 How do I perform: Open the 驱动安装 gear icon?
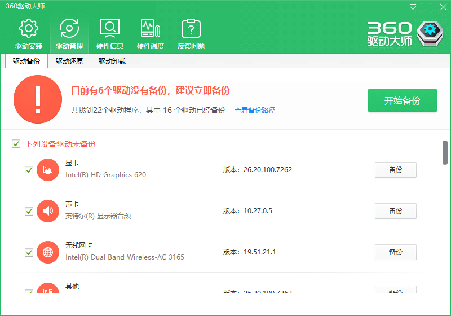pyautogui.click(x=29, y=28)
